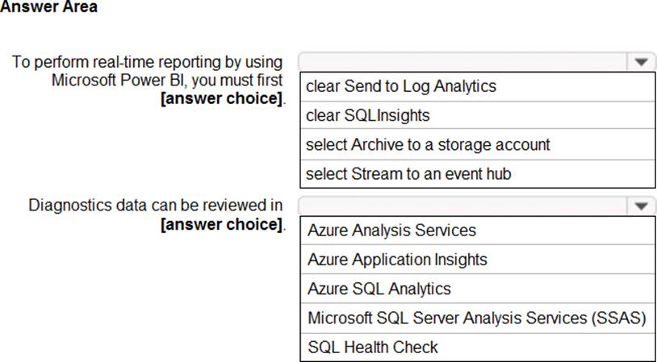
Task: Choose the SQL Health Check option
Action: (x=373, y=347)
